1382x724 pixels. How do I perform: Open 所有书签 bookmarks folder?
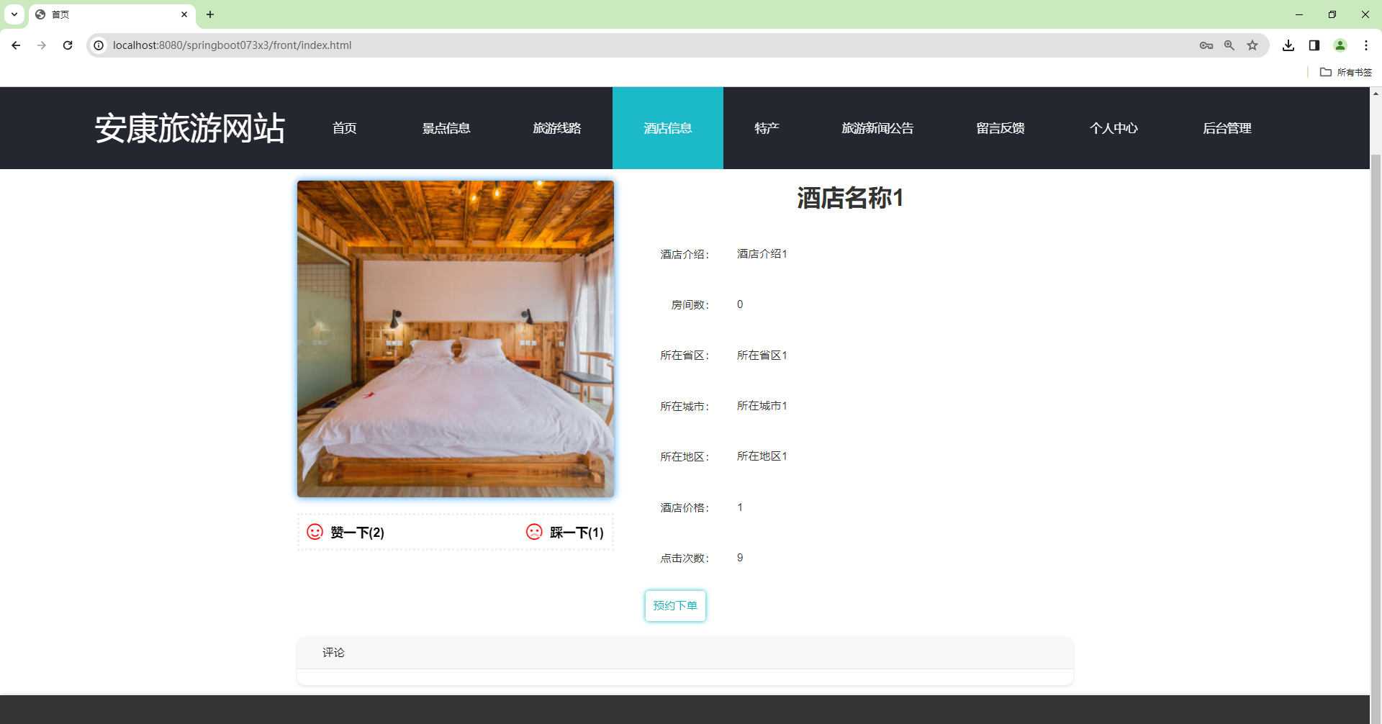click(1346, 72)
